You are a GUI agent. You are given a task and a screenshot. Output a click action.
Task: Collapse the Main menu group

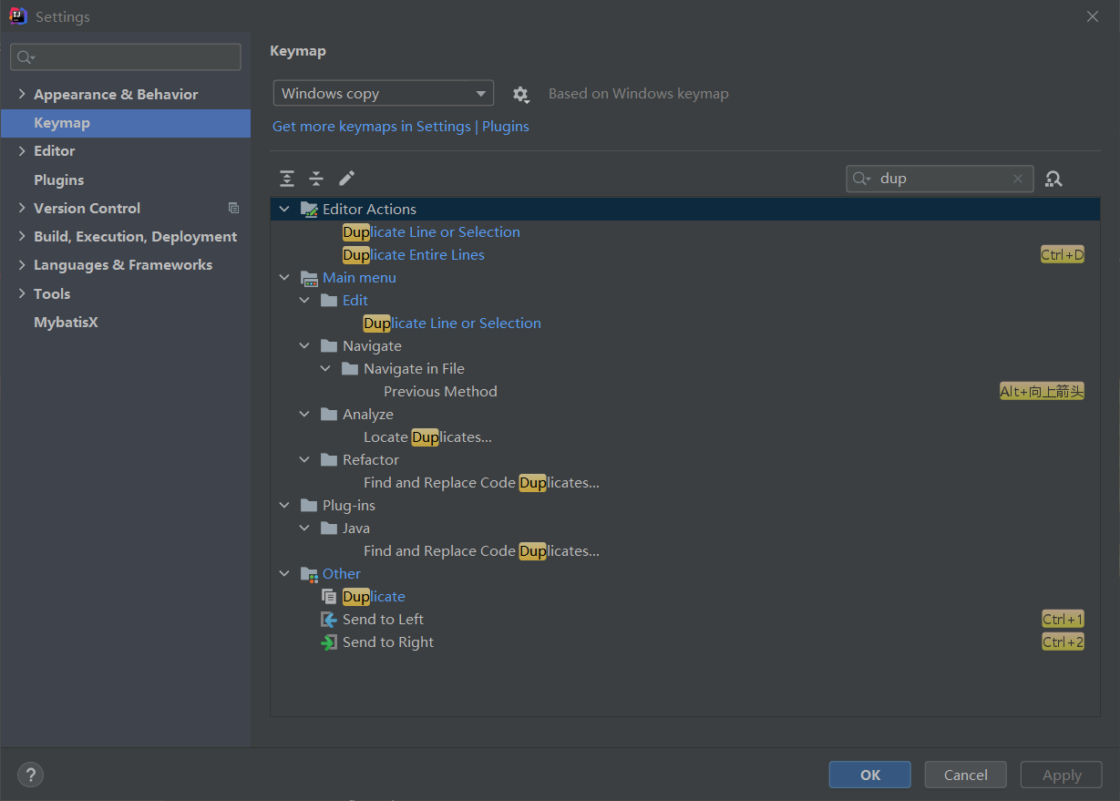(284, 277)
